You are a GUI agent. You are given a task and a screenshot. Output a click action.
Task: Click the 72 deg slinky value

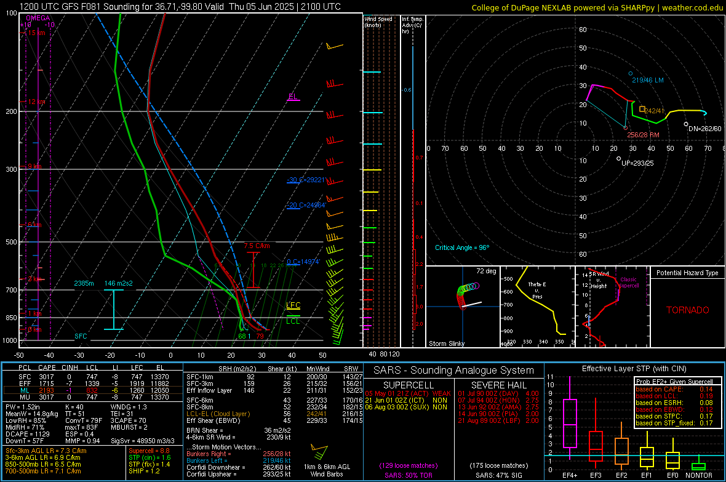486,271
